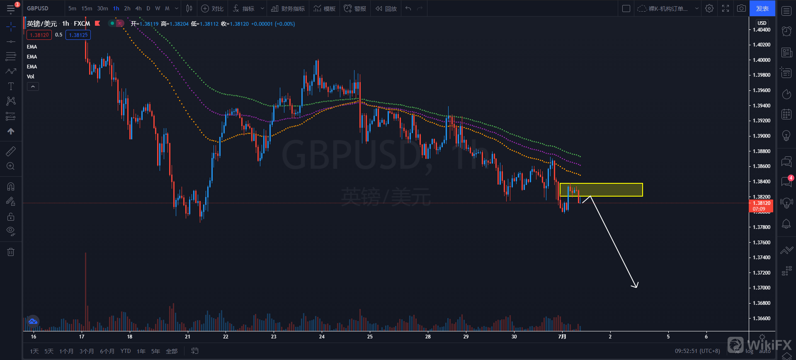Expand the timeframe interval dropdown arrow
The width and height of the screenshot is (796, 360).
(177, 8)
